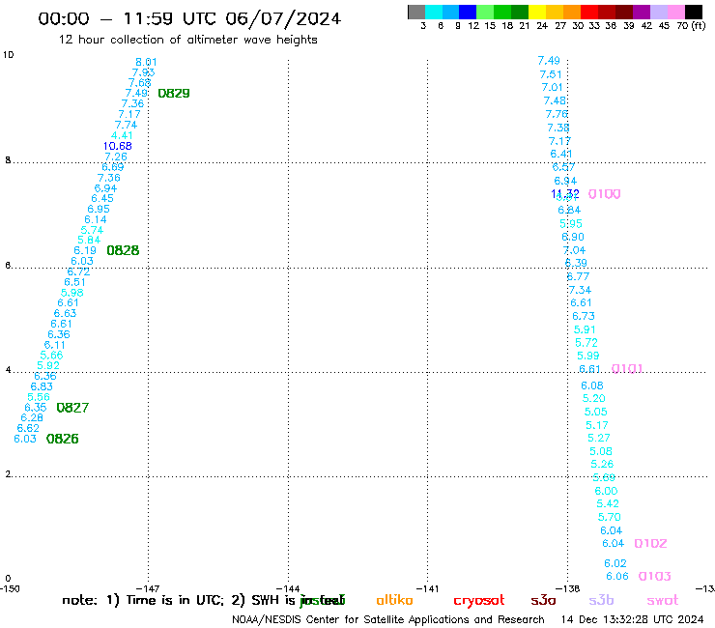Click the pink 0102 time label
This screenshot has width=715, height=628.
pyautogui.click(x=650, y=543)
